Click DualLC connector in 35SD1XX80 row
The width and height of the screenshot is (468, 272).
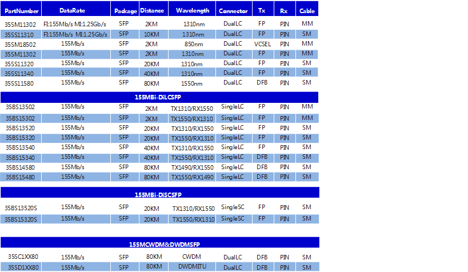pos(233,267)
